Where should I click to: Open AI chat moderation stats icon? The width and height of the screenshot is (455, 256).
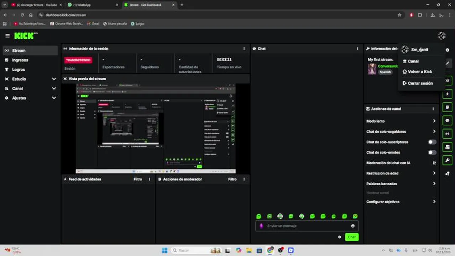click(x=434, y=163)
